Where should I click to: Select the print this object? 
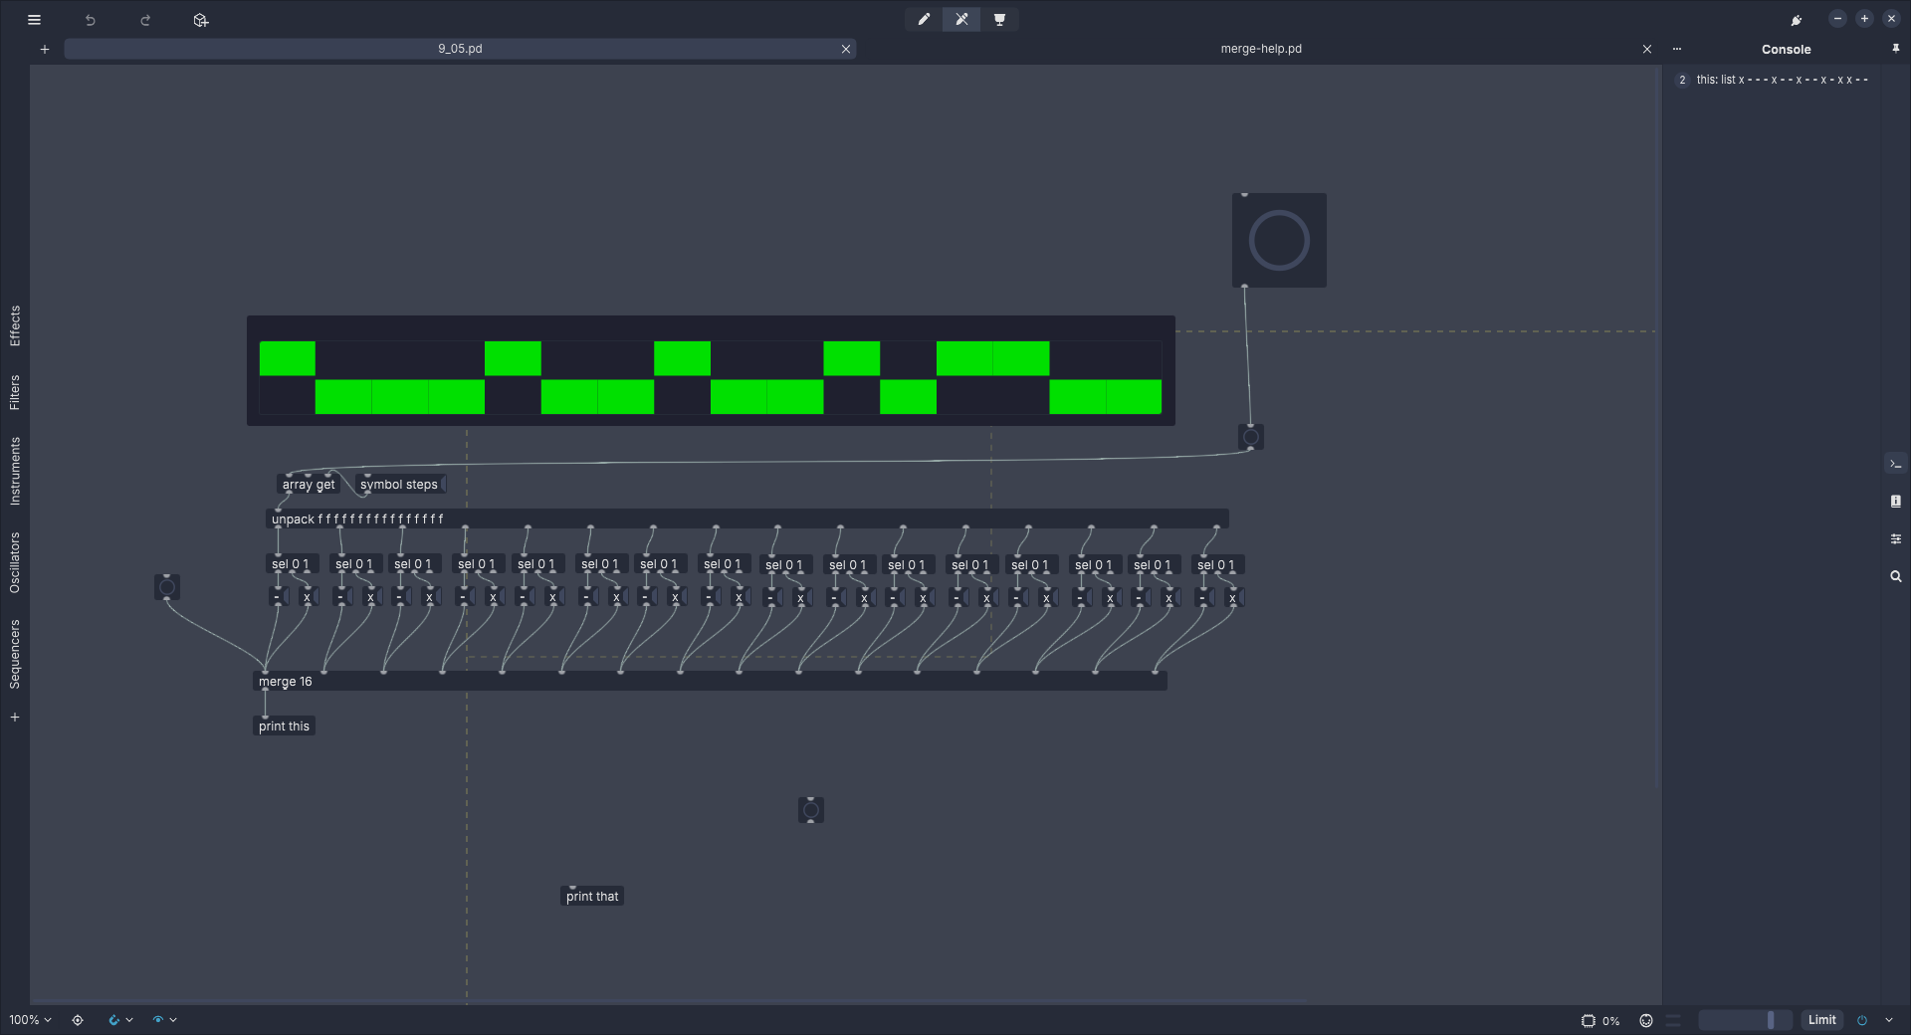(x=284, y=726)
